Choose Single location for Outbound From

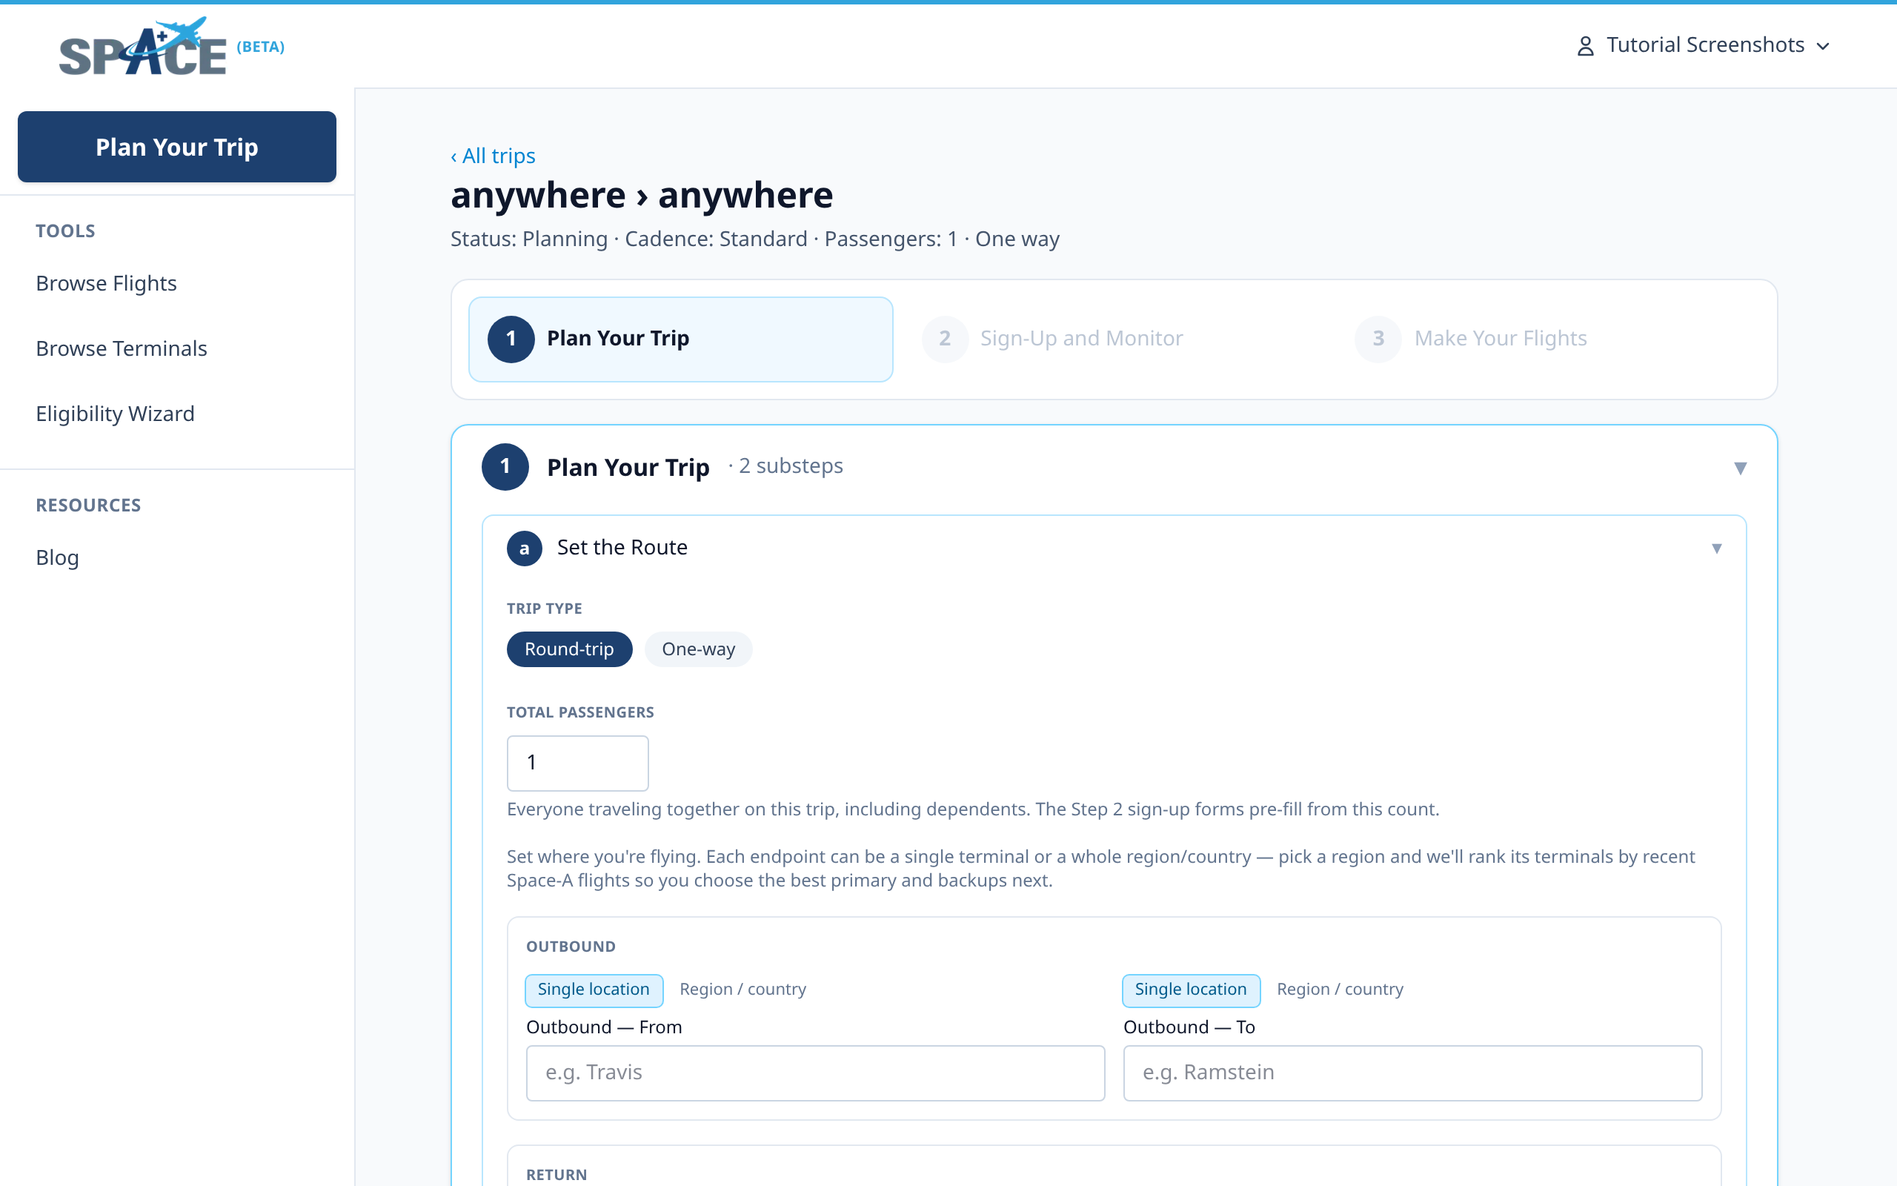[594, 990]
